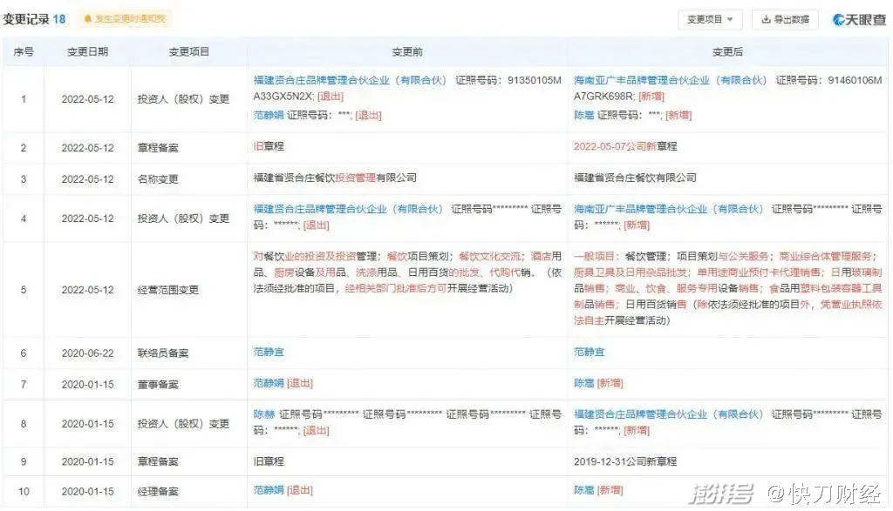893x511 pixels.
Task: Click 福建省贤合庄餐饮投资管理有限公司 old name
Action: point(335,178)
